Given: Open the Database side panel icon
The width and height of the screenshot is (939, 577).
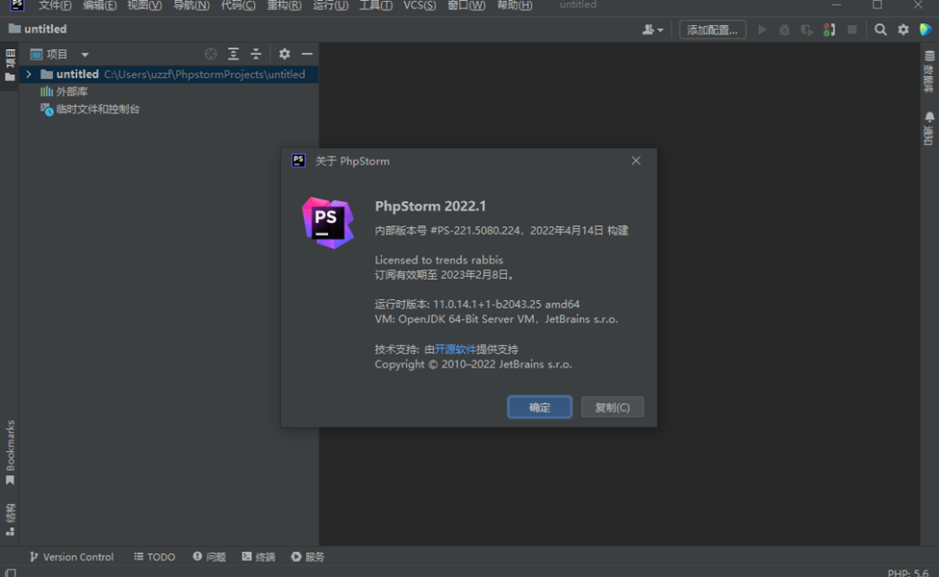Looking at the screenshot, I should (x=929, y=71).
